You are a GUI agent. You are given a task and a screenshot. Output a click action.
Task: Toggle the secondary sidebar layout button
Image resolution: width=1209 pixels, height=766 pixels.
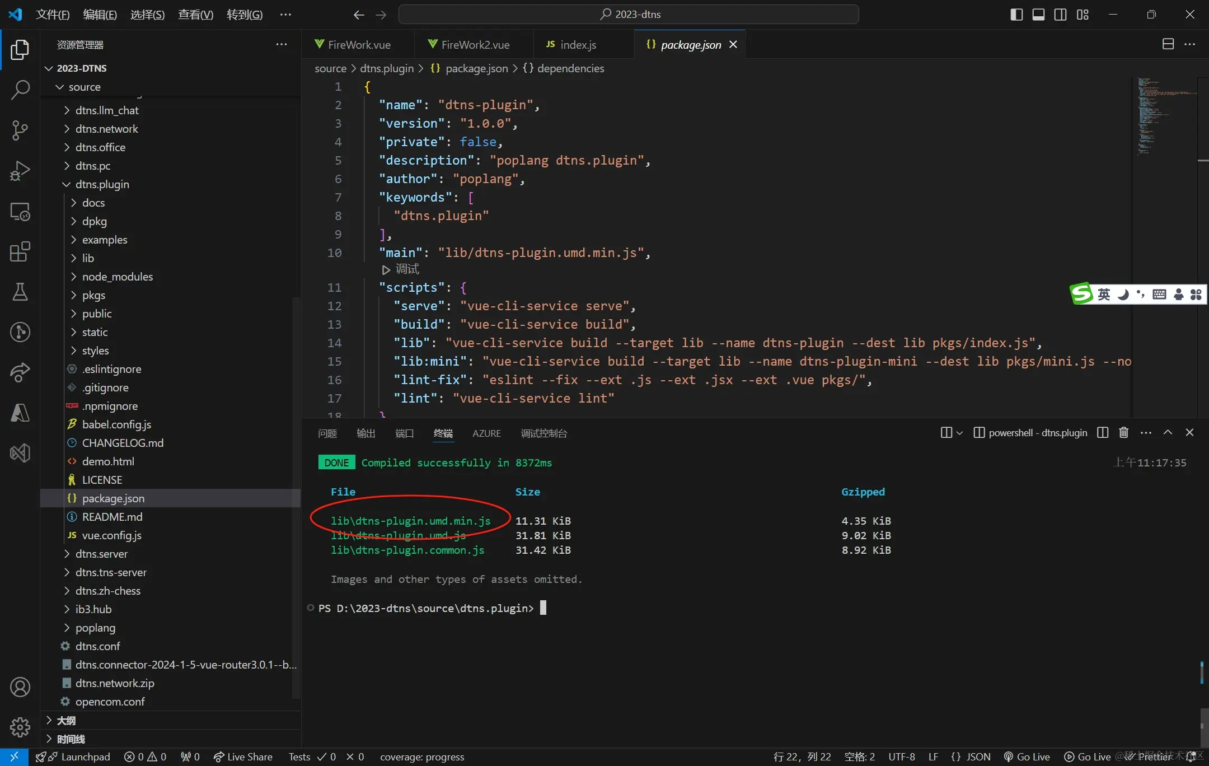(x=1060, y=15)
